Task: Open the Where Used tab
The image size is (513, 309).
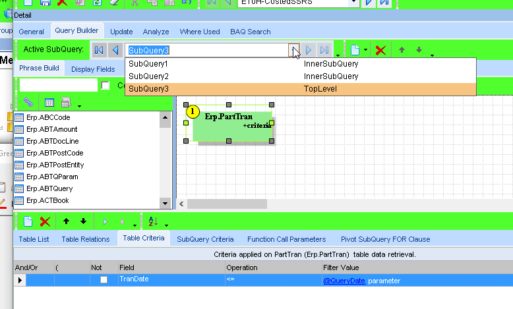Action: tap(200, 32)
